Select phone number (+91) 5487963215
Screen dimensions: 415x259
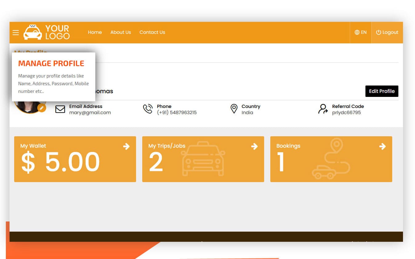click(177, 113)
